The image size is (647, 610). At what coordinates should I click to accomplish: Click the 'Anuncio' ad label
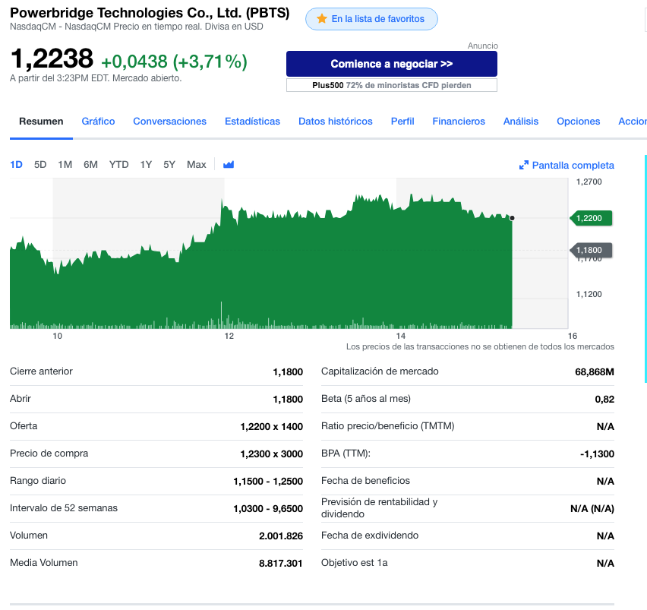pyautogui.click(x=482, y=46)
